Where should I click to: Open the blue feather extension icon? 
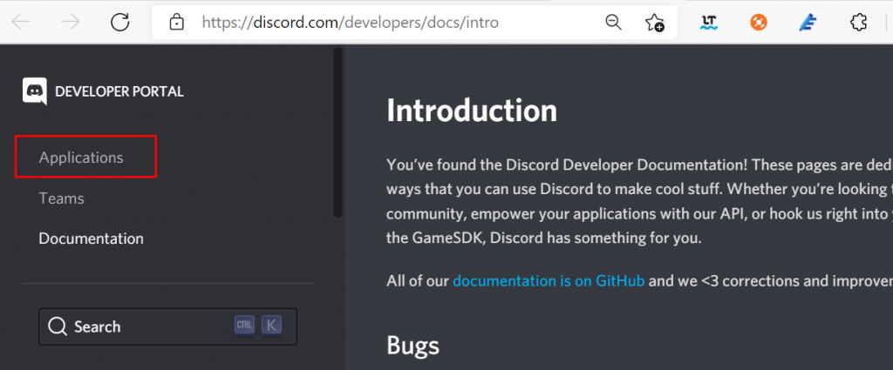click(808, 22)
